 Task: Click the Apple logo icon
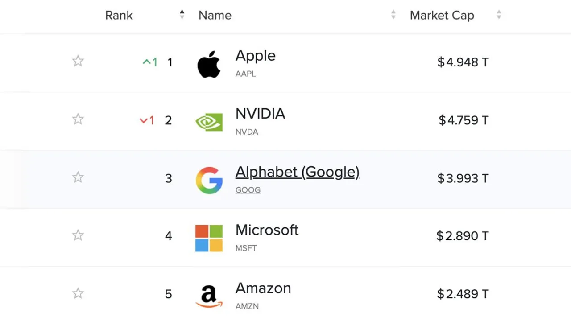(209, 64)
